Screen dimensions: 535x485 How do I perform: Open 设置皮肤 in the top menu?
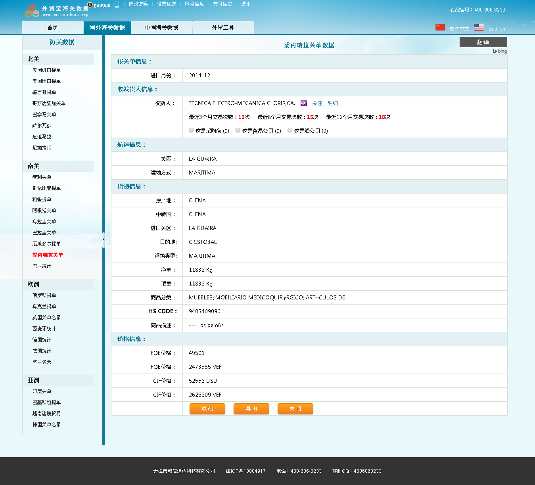tap(166, 4)
